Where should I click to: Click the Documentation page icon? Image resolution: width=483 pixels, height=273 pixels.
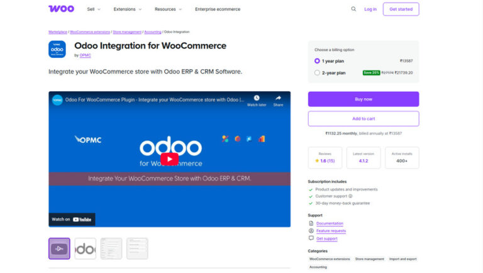click(x=311, y=223)
